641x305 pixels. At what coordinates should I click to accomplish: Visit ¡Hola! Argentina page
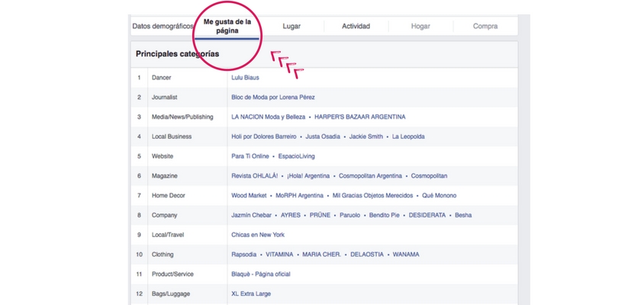pos(308,176)
